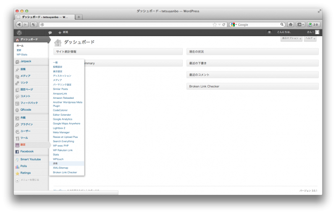Click the bookmark star in address bar
This screenshot has width=336, height=214.
coord(215,25)
